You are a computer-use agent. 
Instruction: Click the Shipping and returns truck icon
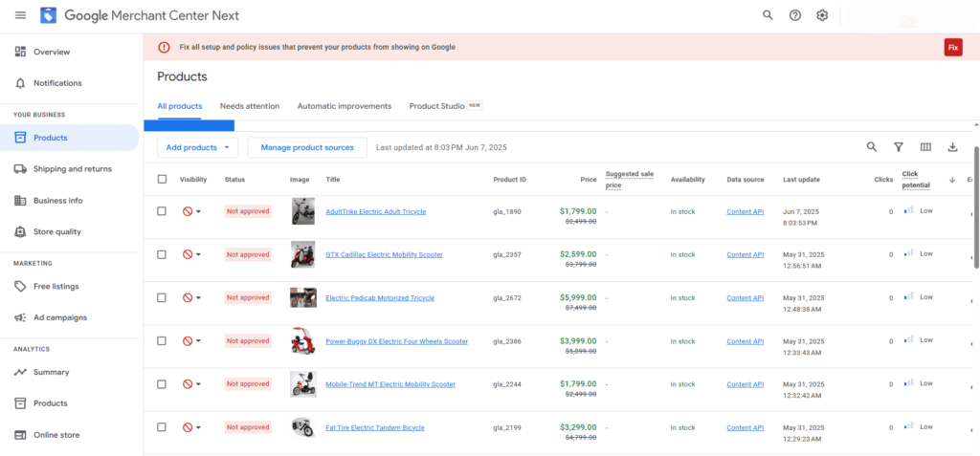coord(20,168)
